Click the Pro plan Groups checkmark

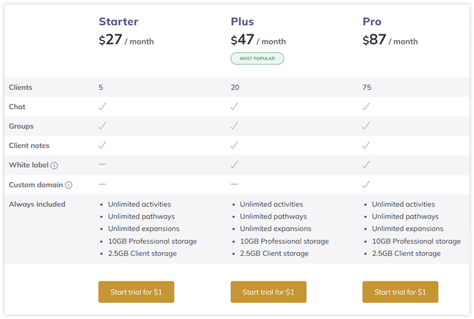[366, 126]
